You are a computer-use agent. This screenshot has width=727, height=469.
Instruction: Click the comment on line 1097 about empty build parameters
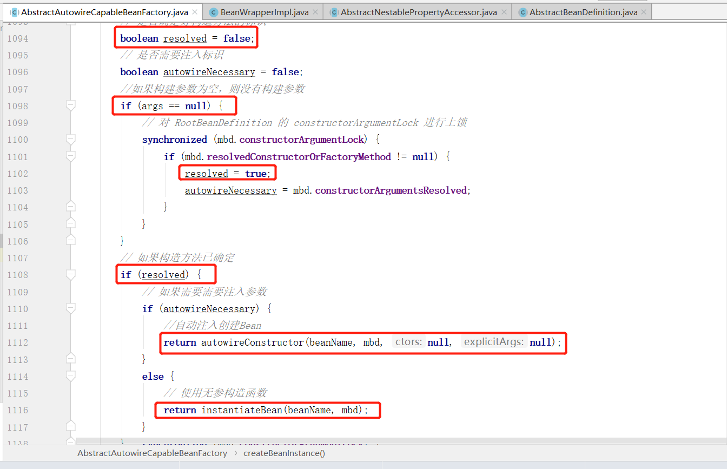pos(213,89)
